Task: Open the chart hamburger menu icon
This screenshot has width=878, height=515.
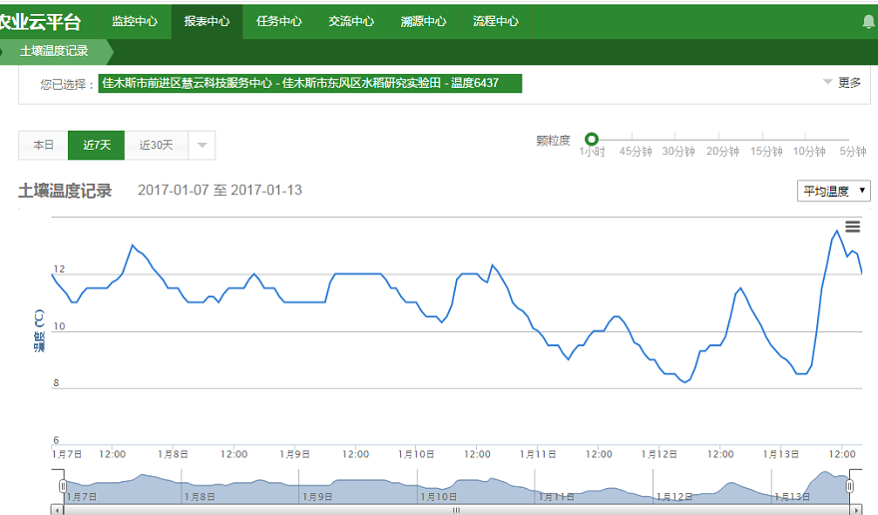Action: coord(852,227)
